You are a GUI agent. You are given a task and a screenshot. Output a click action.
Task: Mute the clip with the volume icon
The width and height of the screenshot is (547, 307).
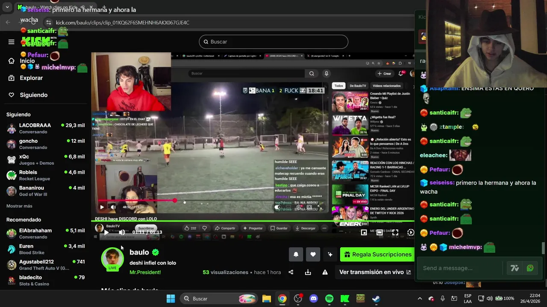pos(122,232)
